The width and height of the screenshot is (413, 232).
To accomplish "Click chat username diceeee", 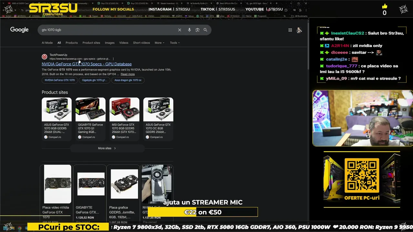I will click(x=339, y=53).
